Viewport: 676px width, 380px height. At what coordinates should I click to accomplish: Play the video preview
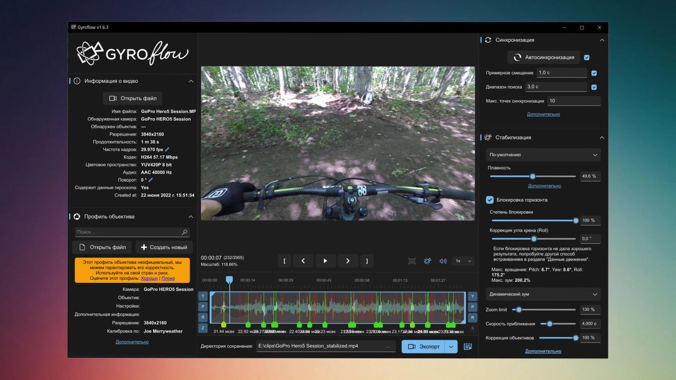(x=325, y=261)
